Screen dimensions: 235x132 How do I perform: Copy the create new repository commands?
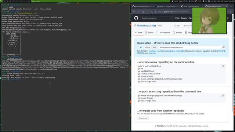click(x=223, y=66)
